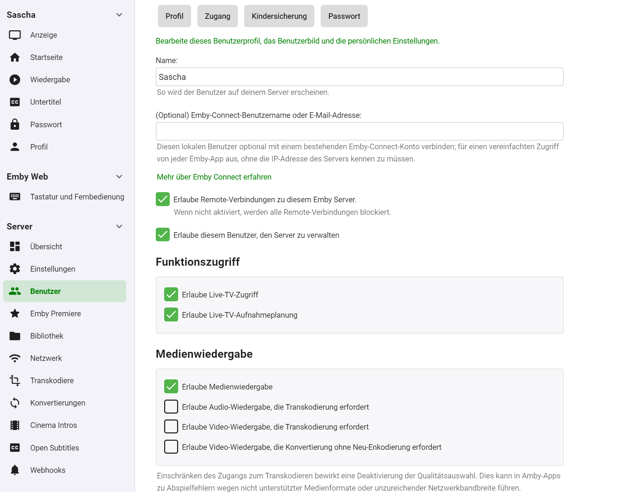642x492 pixels.
Task: Collapse the Emby Web section chevron
Action: (119, 176)
